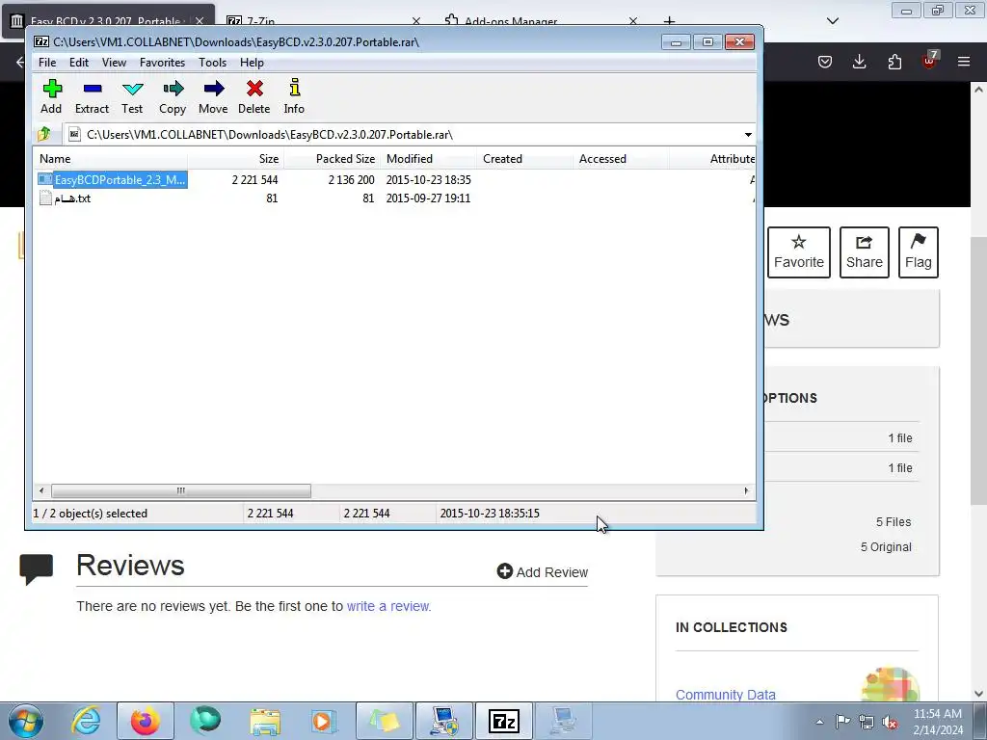Screen dimensions: 987x740
Task: Open Firefox extensions puzzle icon
Action: 894,62
